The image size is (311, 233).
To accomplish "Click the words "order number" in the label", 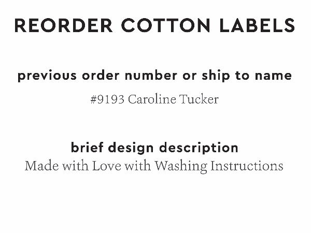I will pyautogui.click(x=128, y=76).
